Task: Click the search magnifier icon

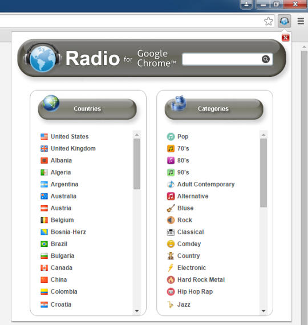Action: pos(265,59)
